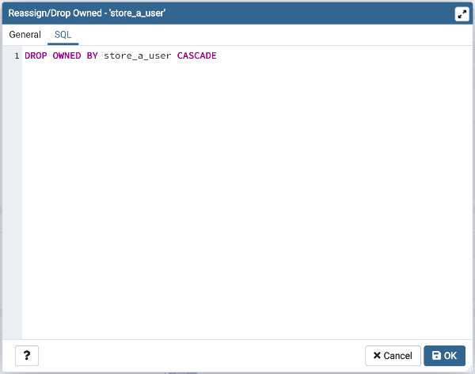Image resolution: width=475 pixels, height=374 pixels.
Task: Click the OWNED keyword in the SQL
Action: (66, 55)
